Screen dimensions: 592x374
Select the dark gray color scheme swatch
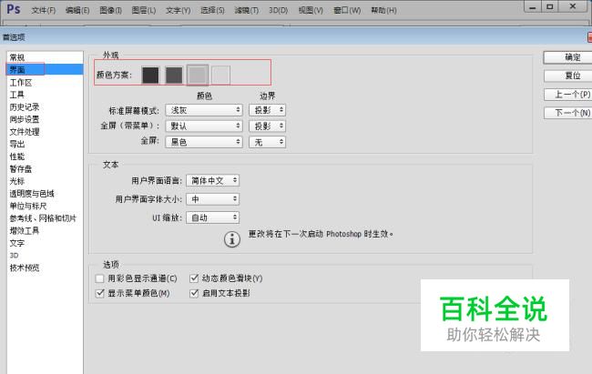tap(174, 75)
